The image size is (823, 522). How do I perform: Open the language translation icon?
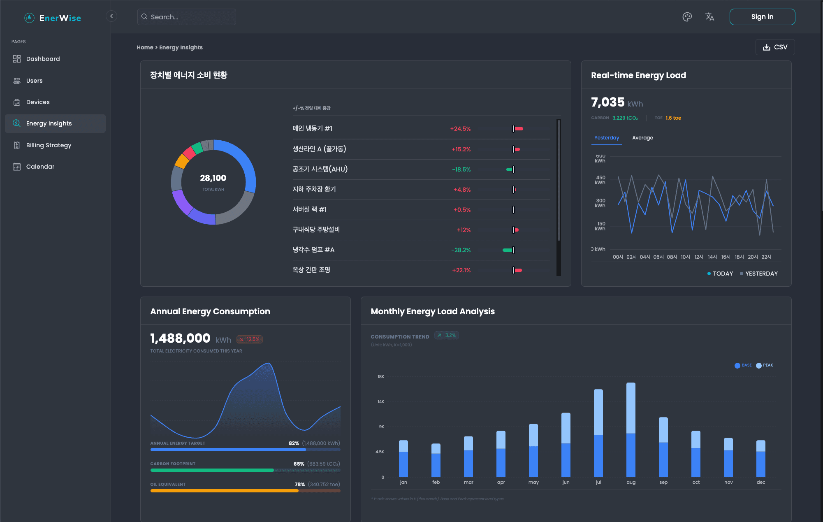[709, 17]
